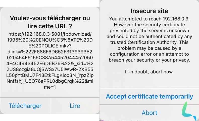This screenshot has width=199, height=121.
Task: Click the 'breach your security or your privacy' line
Action: 149,60
